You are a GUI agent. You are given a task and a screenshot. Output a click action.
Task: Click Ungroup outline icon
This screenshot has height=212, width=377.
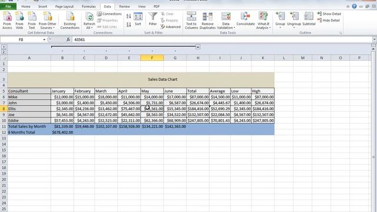(x=294, y=19)
